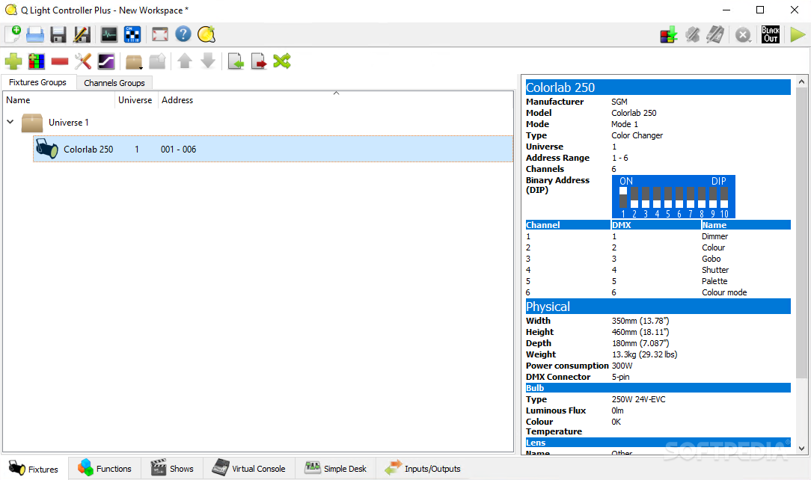Viewport: 811px width, 480px height.
Task: Configure fixture properties tools icon
Action: point(83,61)
